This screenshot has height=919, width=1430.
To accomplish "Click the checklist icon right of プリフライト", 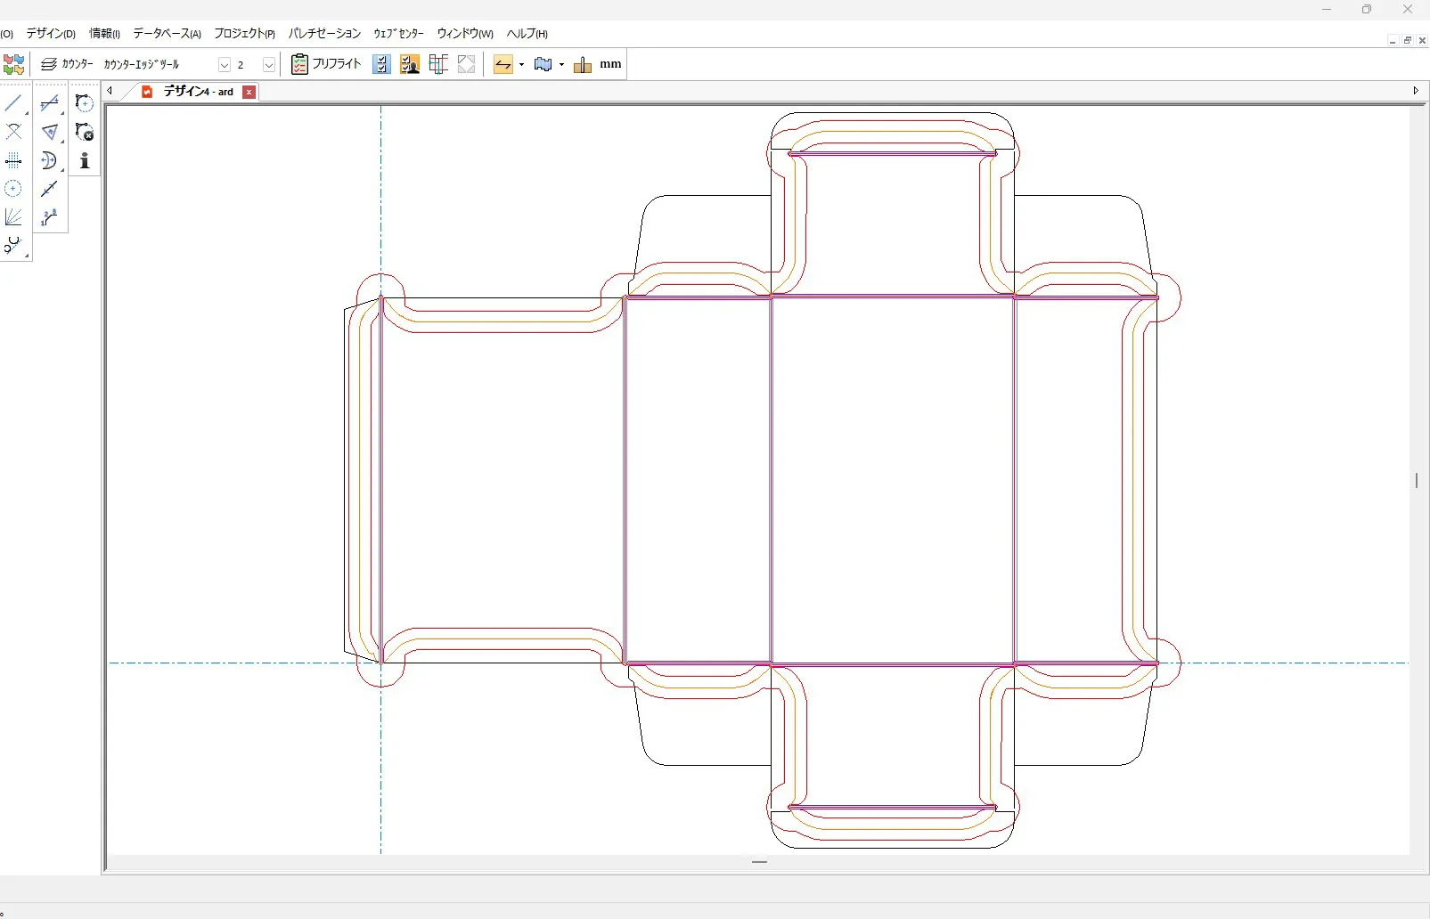I will click(381, 64).
